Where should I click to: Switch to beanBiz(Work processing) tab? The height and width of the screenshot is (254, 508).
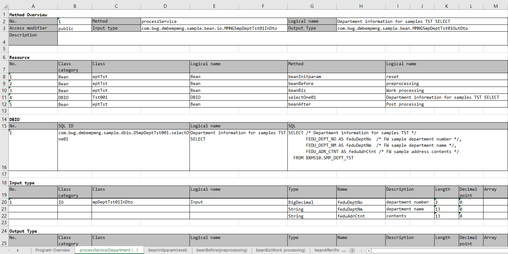[x=280, y=250]
